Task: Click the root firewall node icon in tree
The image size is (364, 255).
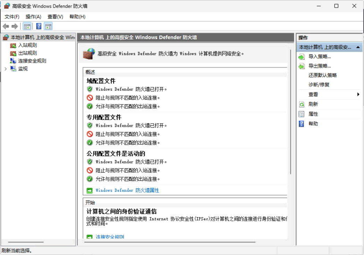Action: click(x=6, y=38)
